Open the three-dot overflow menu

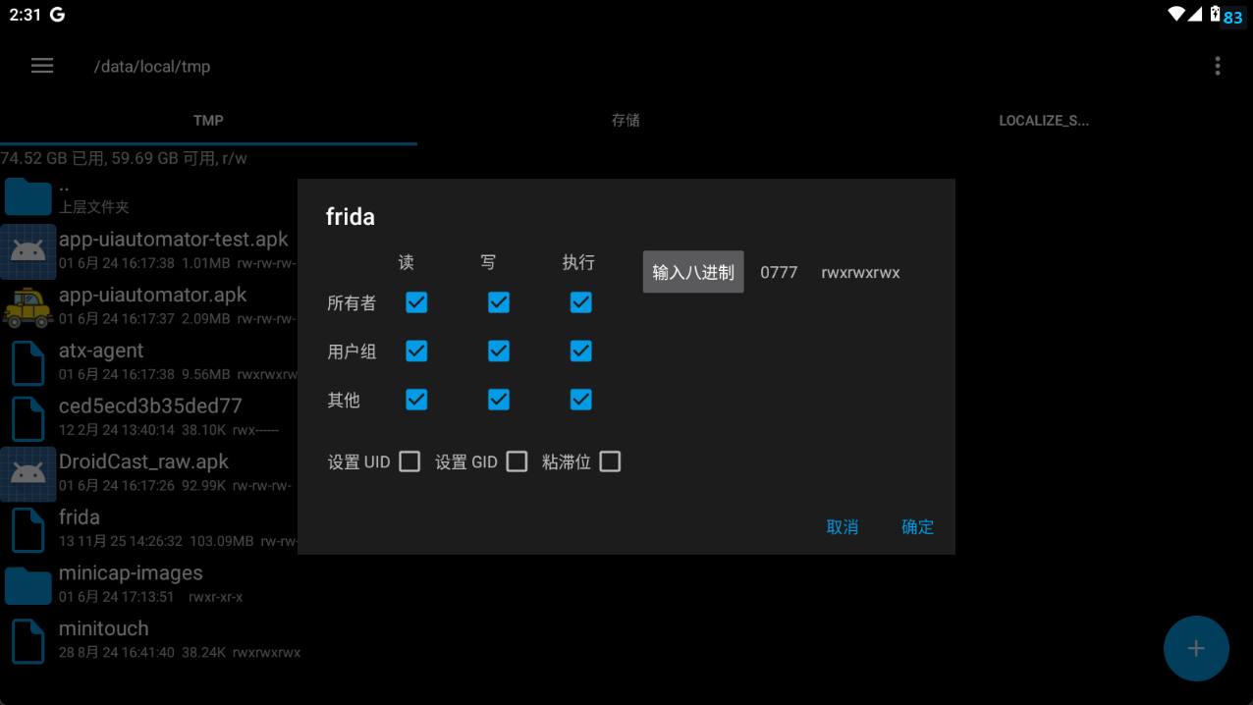coord(1218,66)
